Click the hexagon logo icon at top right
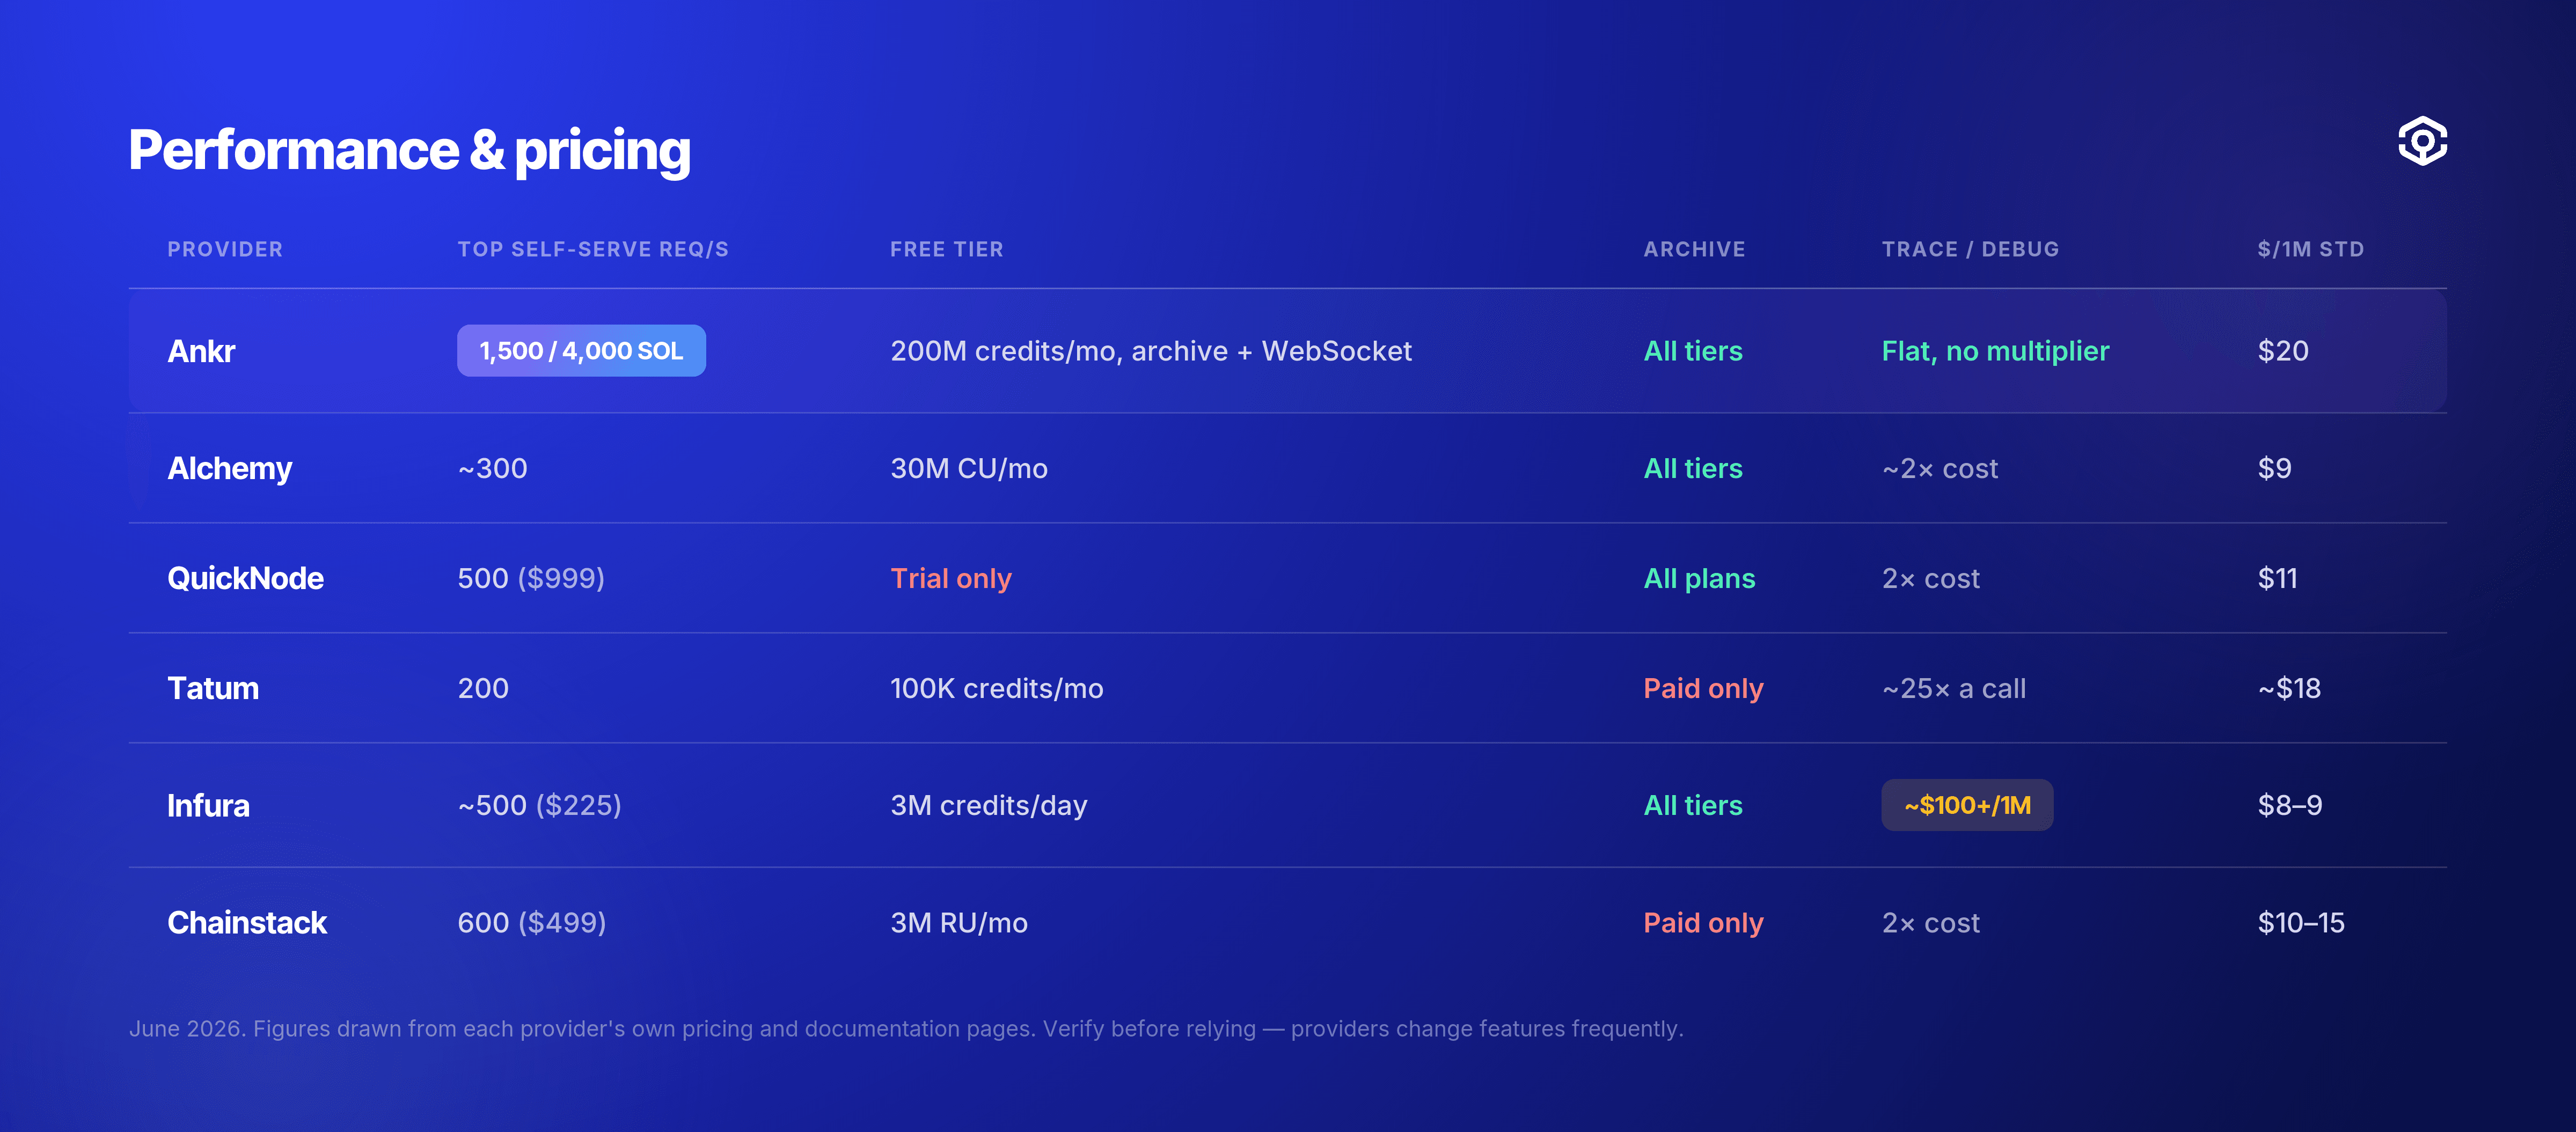Viewport: 2576px width, 1132px height. tap(2422, 141)
